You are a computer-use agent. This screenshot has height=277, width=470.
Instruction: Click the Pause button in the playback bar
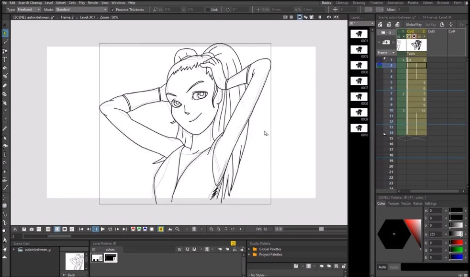[x=95, y=229]
